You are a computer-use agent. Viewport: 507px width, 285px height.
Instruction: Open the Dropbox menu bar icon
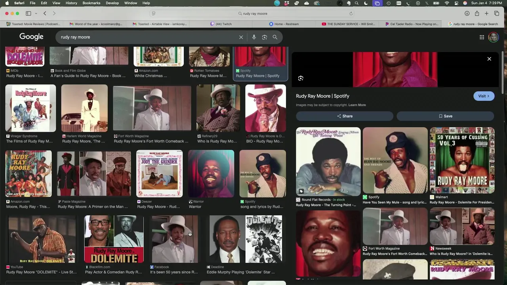[287, 3]
